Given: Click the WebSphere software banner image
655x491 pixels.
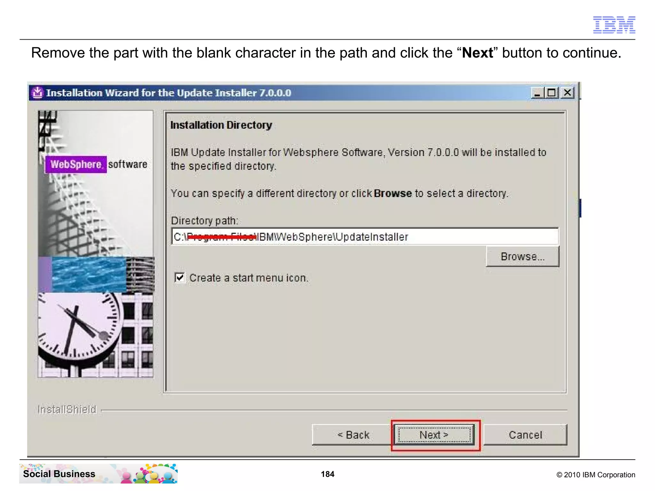Looking at the screenshot, I should click(x=96, y=244).
